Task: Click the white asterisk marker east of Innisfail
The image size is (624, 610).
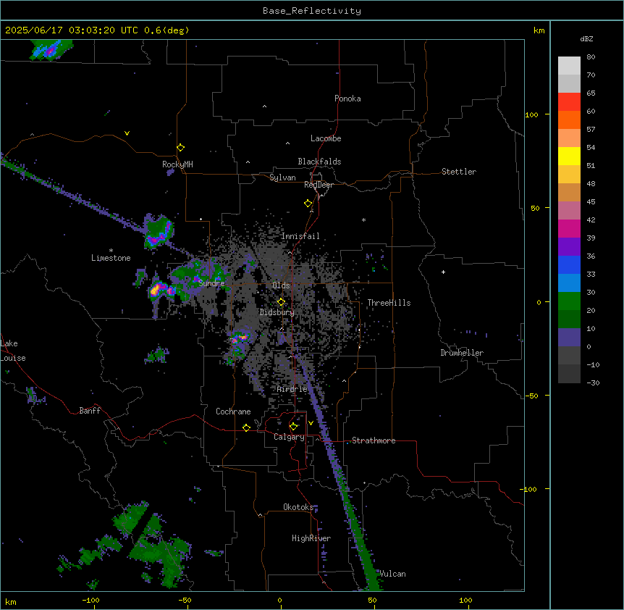Action: 363,220
